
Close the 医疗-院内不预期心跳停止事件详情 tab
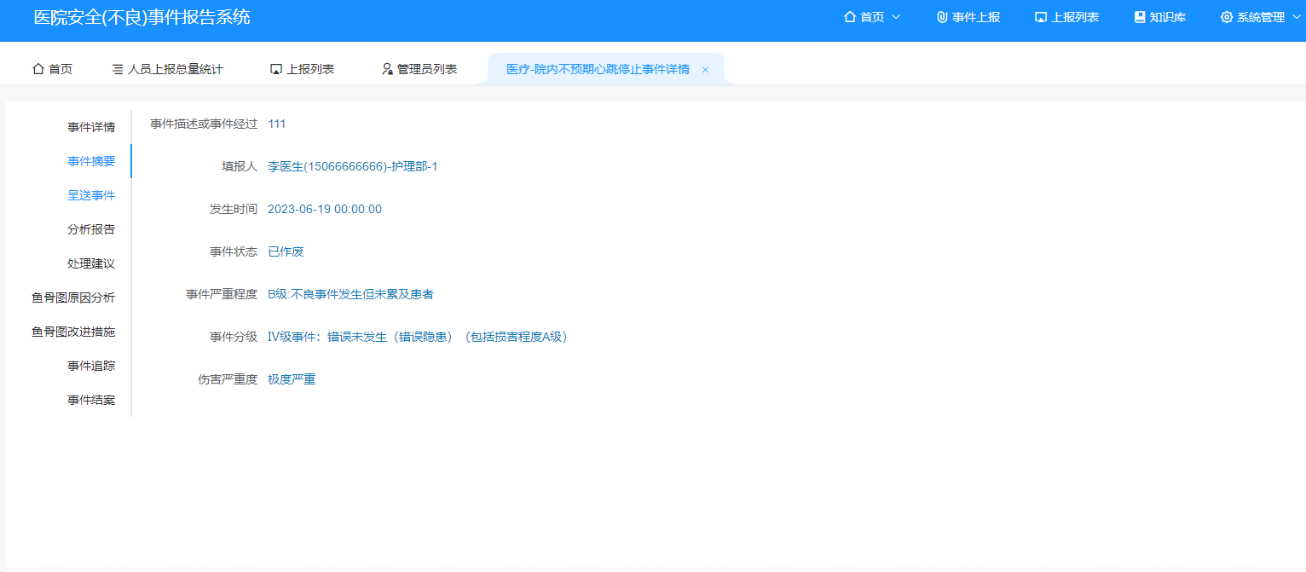pyautogui.click(x=705, y=69)
